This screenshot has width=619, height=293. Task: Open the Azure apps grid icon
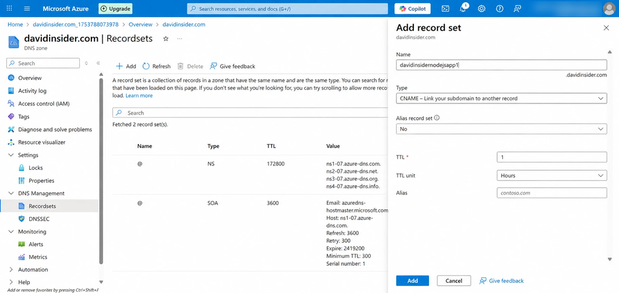pyautogui.click(x=10, y=8)
